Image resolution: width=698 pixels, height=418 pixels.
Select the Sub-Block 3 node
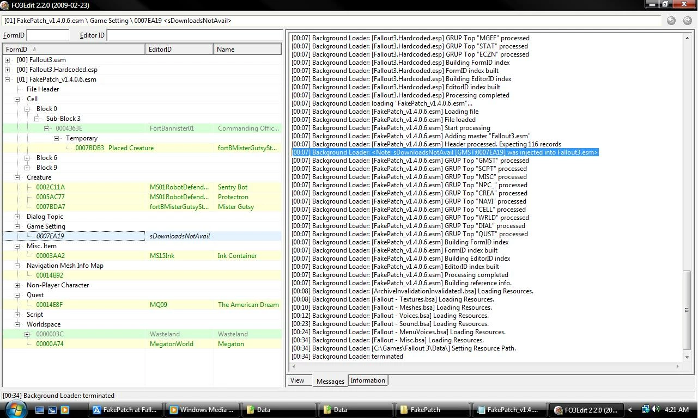63,119
